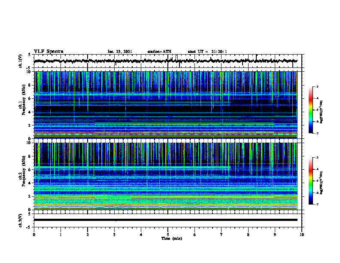Screen dimensions: 340x263
Task: Click the "-7" tick on ch.1 color bar
Action: tap(316, 133)
